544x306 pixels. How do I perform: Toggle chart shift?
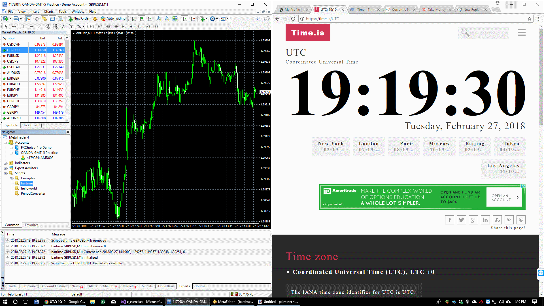[193, 19]
